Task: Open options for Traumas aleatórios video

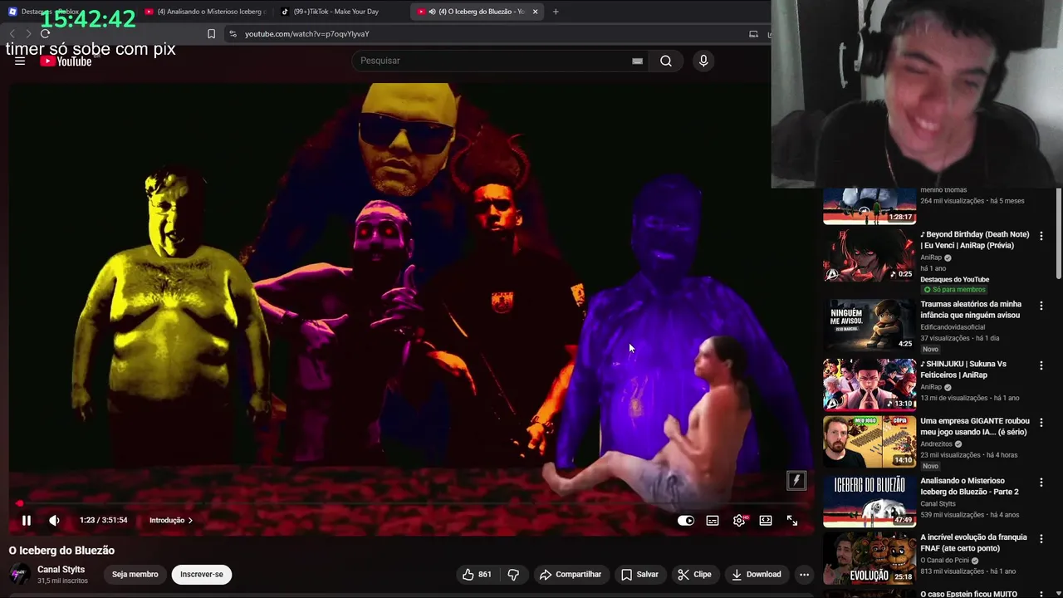Action: click(x=1041, y=306)
